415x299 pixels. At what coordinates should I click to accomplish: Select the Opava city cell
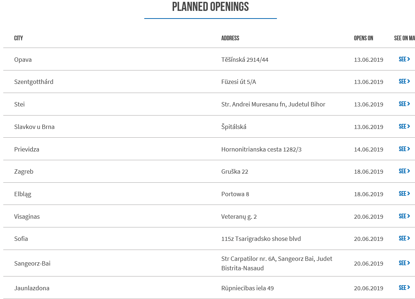[x=23, y=60]
